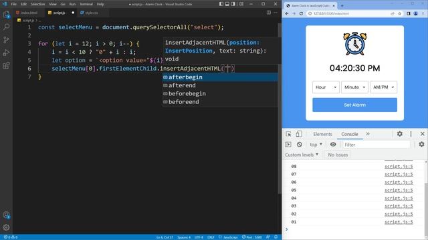Open the Minute dropdown
428x240 pixels.
354,87
